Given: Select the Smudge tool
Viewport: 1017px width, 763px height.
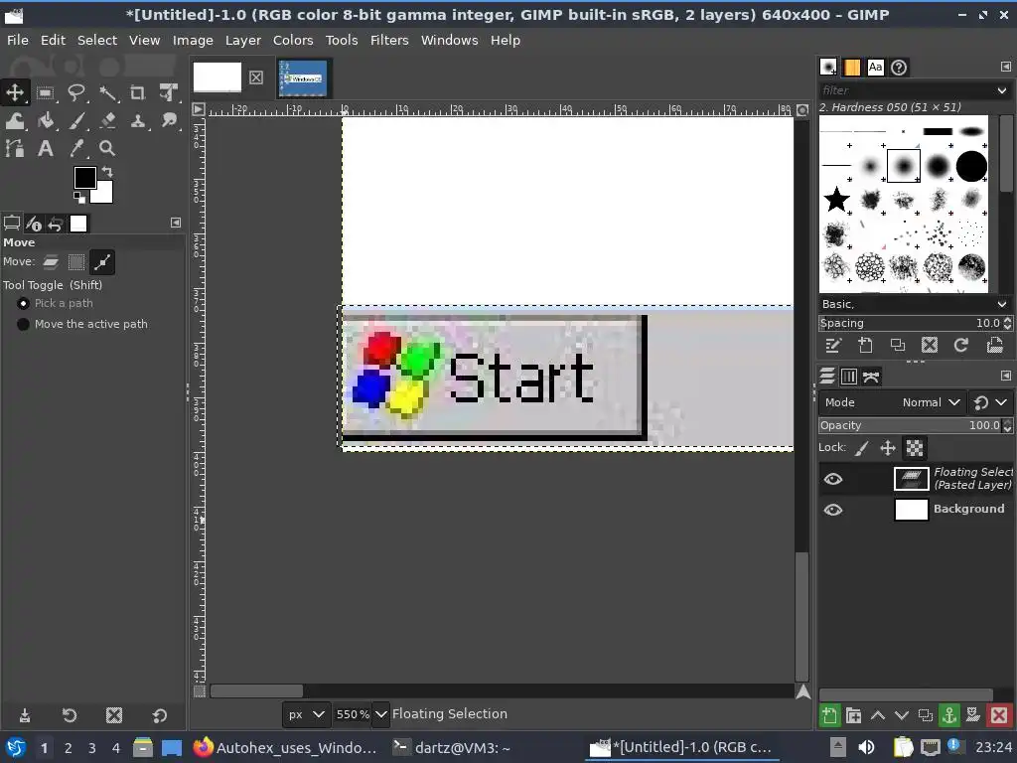Looking at the screenshot, I should pyautogui.click(x=169, y=121).
